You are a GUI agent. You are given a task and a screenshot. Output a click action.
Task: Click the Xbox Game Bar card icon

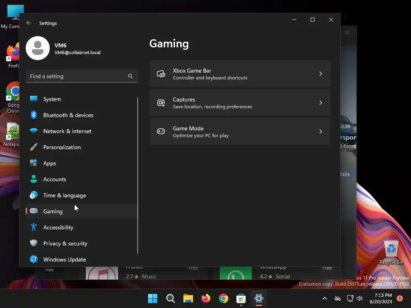pos(161,74)
